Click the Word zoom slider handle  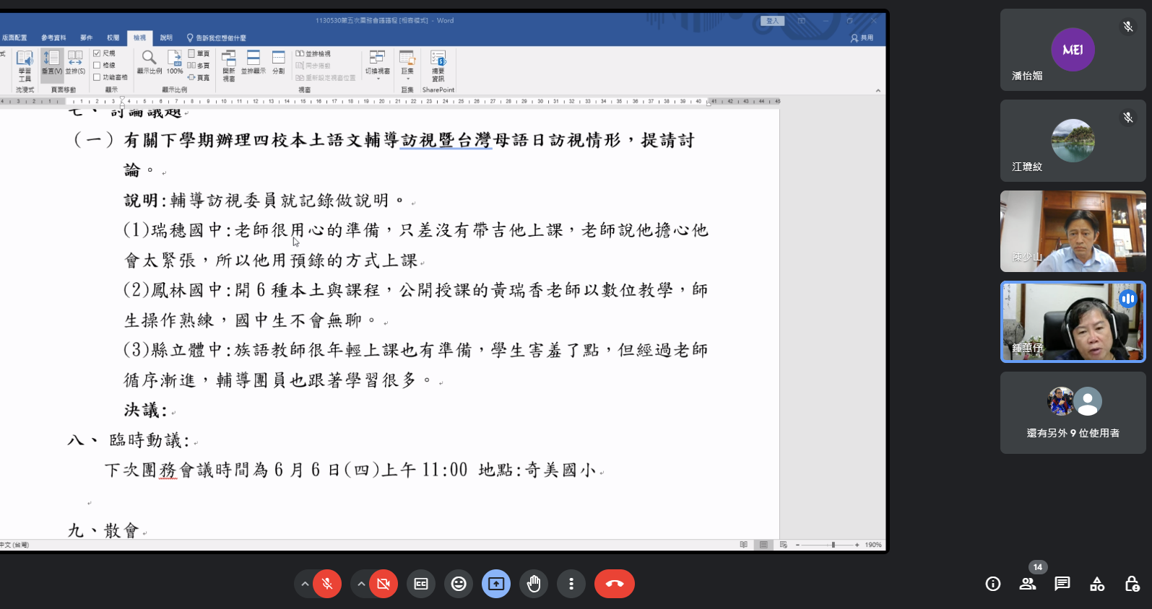click(833, 545)
